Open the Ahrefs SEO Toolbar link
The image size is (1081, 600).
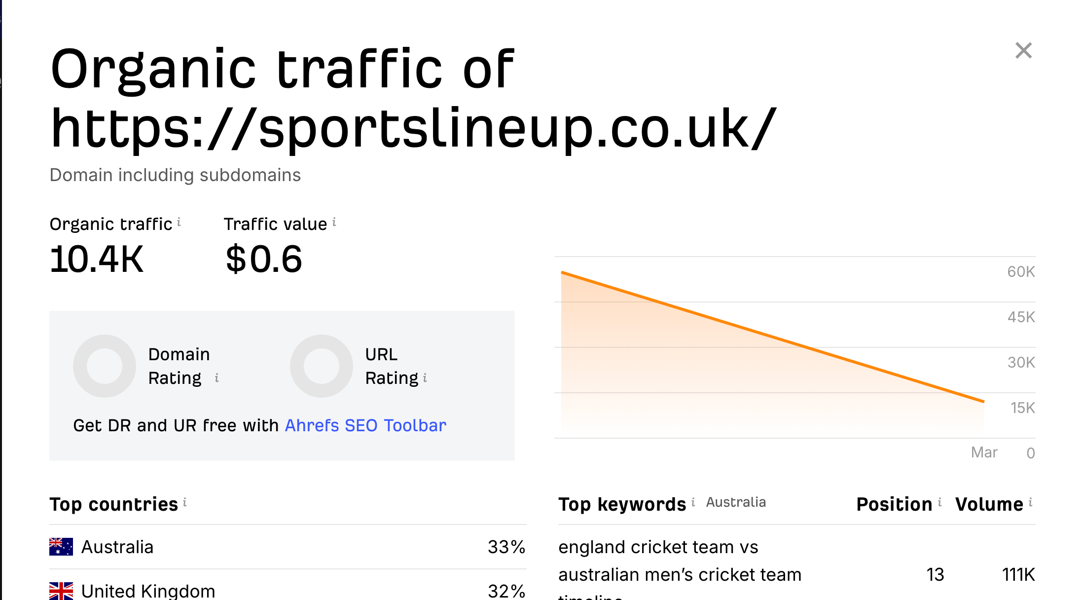tap(366, 425)
